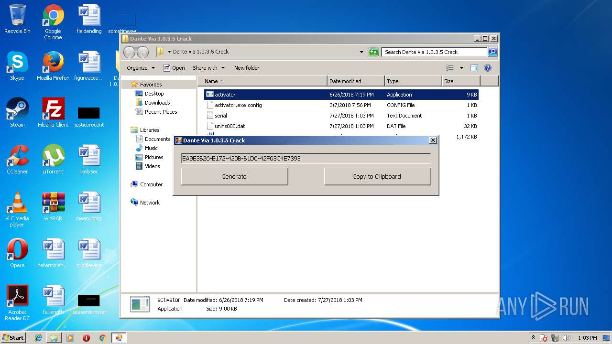
Task: Open Chrome from taskbar
Action: click(x=102, y=338)
